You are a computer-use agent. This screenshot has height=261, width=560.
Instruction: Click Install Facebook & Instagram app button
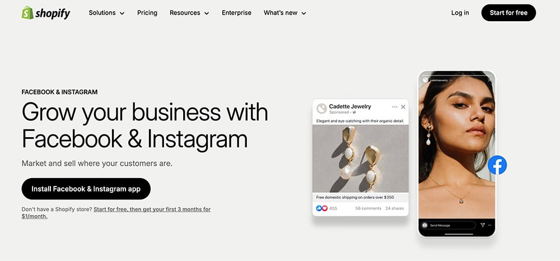point(86,189)
